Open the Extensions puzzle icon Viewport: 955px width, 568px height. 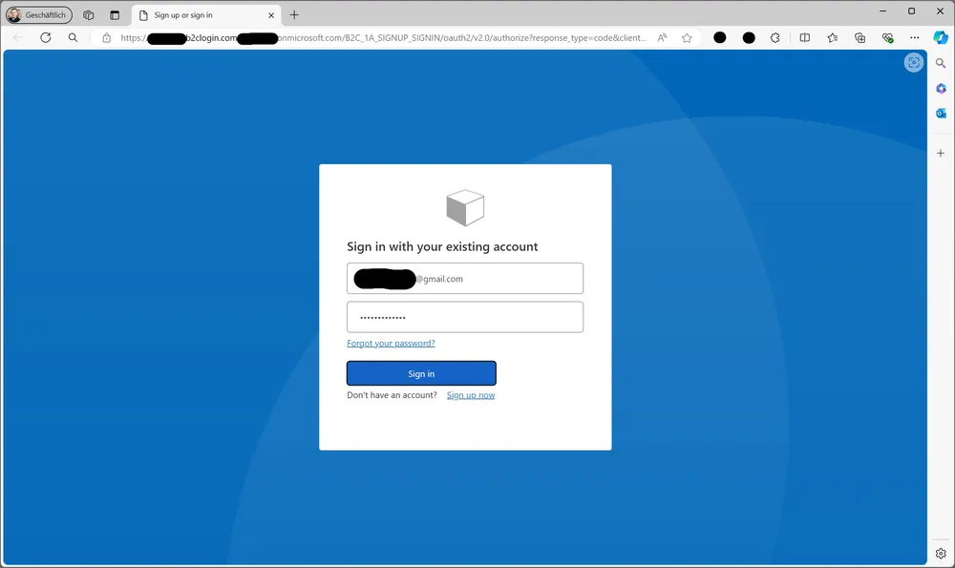[775, 38]
